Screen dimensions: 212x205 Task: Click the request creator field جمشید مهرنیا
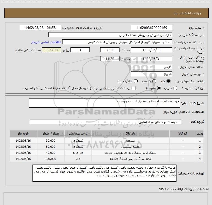[117, 42]
